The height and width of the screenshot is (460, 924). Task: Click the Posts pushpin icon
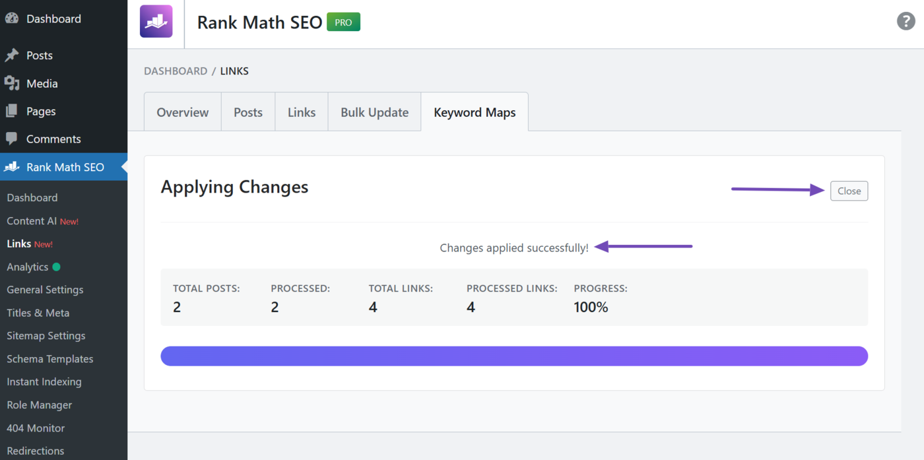pyautogui.click(x=12, y=55)
